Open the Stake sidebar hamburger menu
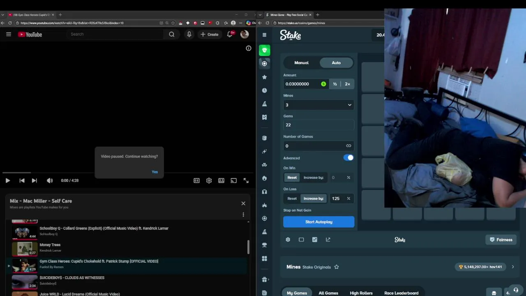The height and width of the screenshot is (296, 526). [265, 35]
